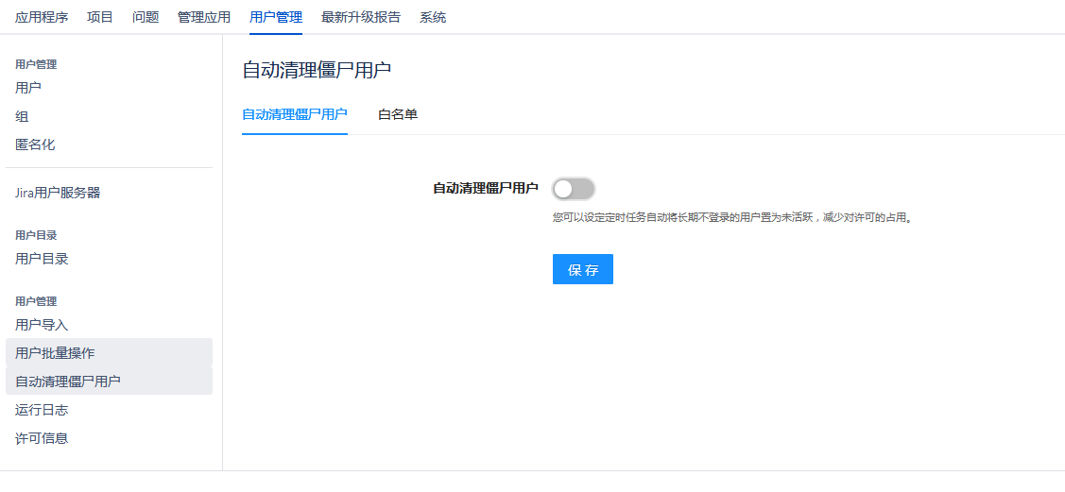
Task: Switch to the 白名单 tab
Action: (398, 114)
